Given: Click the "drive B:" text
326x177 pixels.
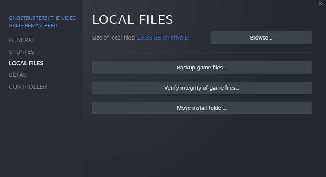Looking at the screenshot, I should [182, 38].
